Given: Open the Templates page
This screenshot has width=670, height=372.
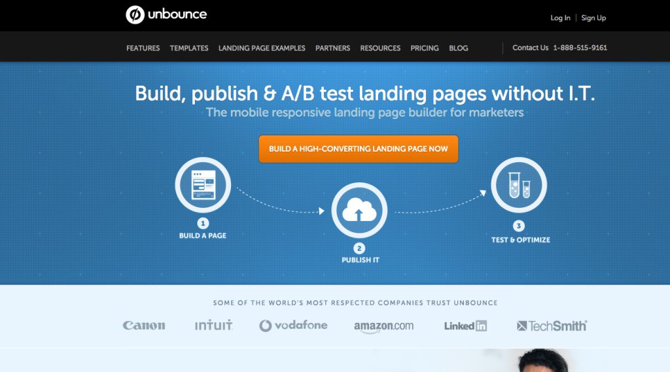Looking at the screenshot, I should coord(189,48).
